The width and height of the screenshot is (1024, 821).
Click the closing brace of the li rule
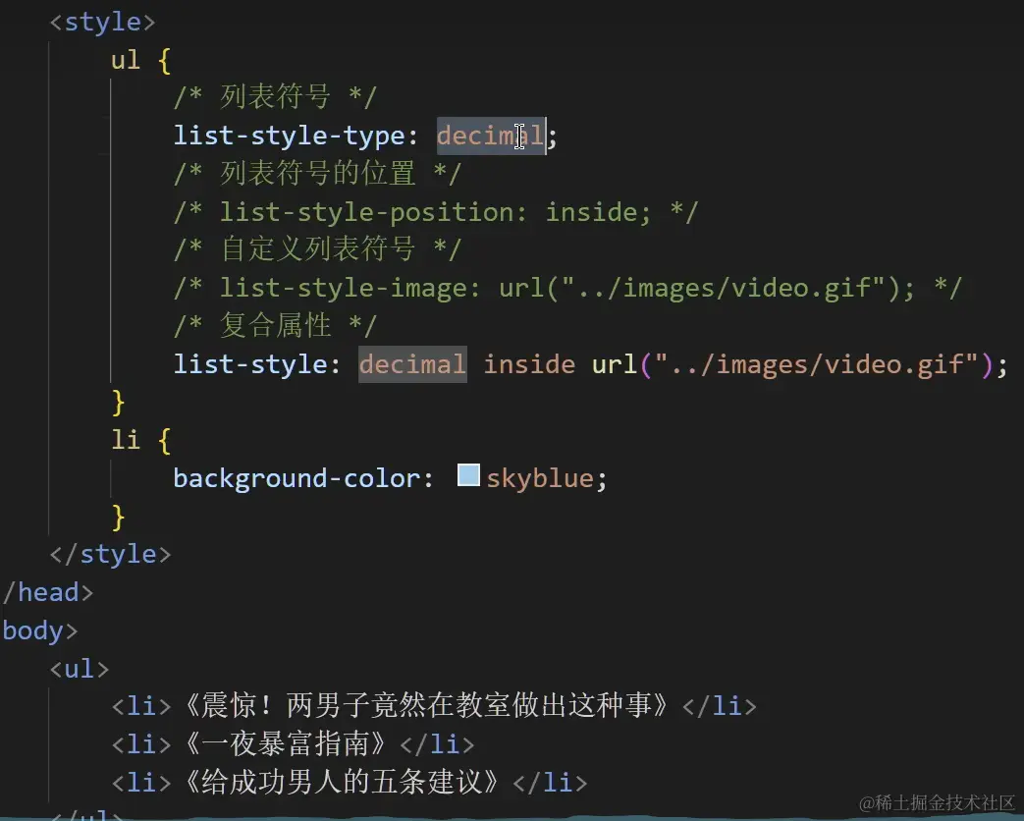118,517
